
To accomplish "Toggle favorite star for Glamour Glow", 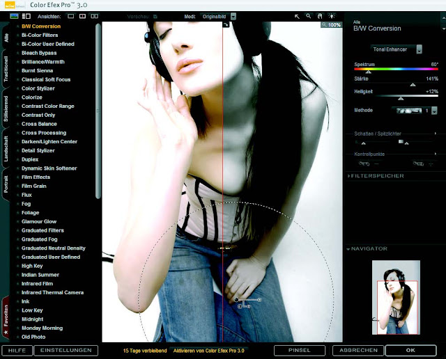I will click(x=17, y=222).
